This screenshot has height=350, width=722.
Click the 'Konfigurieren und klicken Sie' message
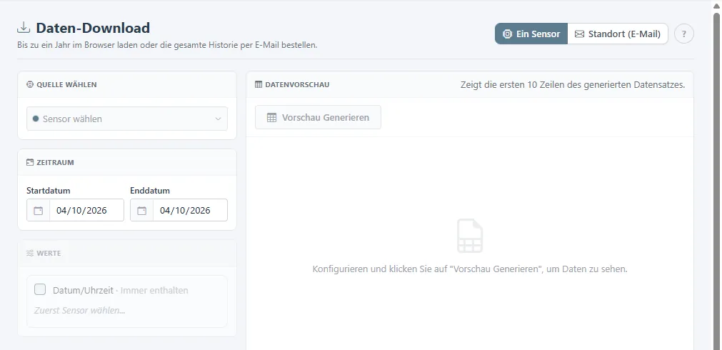pyautogui.click(x=470, y=269)
